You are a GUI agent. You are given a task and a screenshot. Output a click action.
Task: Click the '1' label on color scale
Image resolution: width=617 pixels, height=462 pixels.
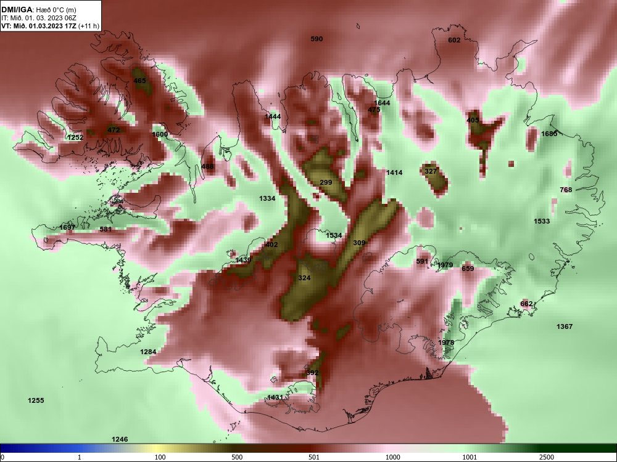80,457
